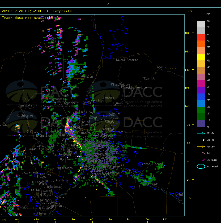Click the white 30HM arrow legend icon
This screenshot has height=223, width=221.
[201, 140]
